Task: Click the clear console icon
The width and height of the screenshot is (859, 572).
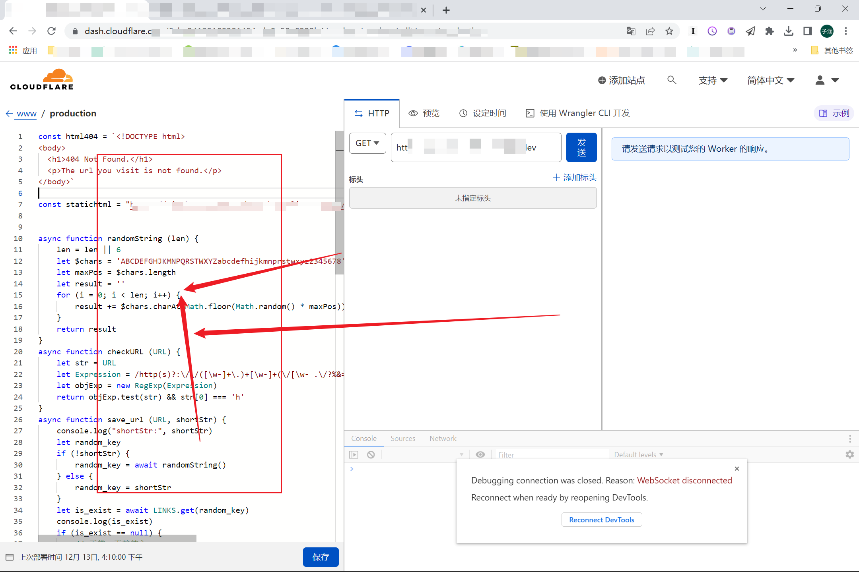Action: [x=371, y=454]
